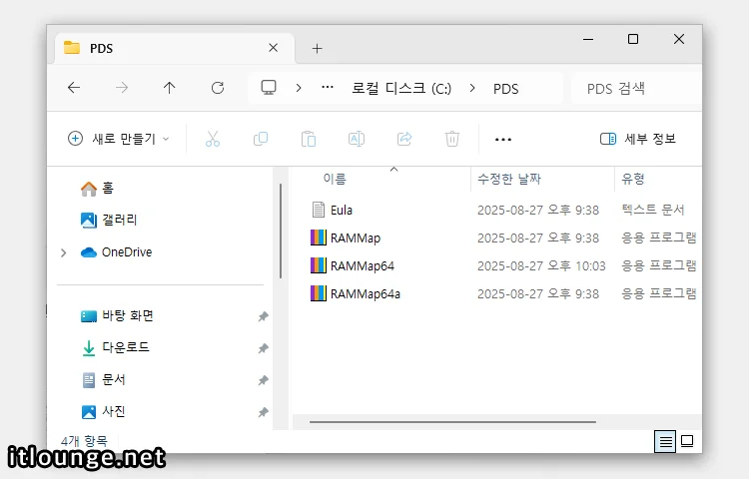Switch to large thumbnails view icon

(x=687, y=441)
